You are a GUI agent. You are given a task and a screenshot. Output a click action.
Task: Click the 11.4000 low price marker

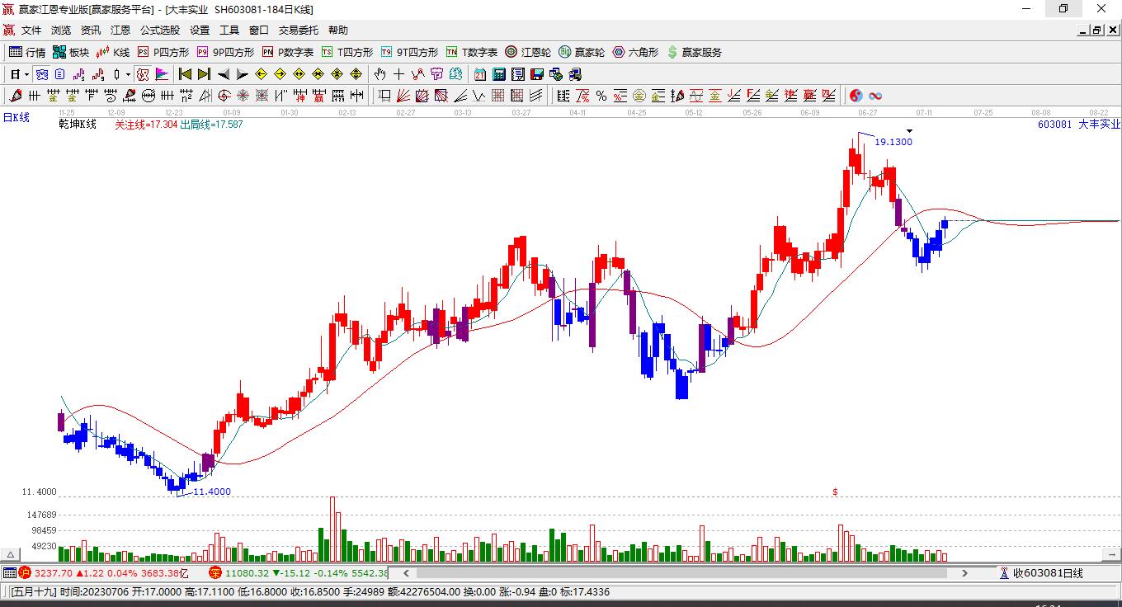[x=212, y=492]
